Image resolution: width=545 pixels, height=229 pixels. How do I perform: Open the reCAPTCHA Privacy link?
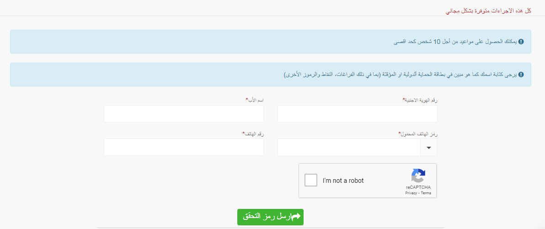411,193
